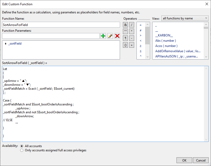Click the "and not $$sort_boolOrderIsAscending" line
This screenshot has height=166, width=211.
coord(41,112)
